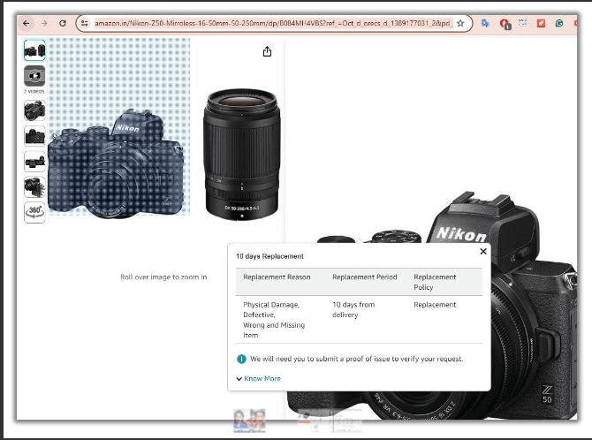Select the first camera-with-lens thumbnail
592x440 pixels.
click(x=34, y=49)
